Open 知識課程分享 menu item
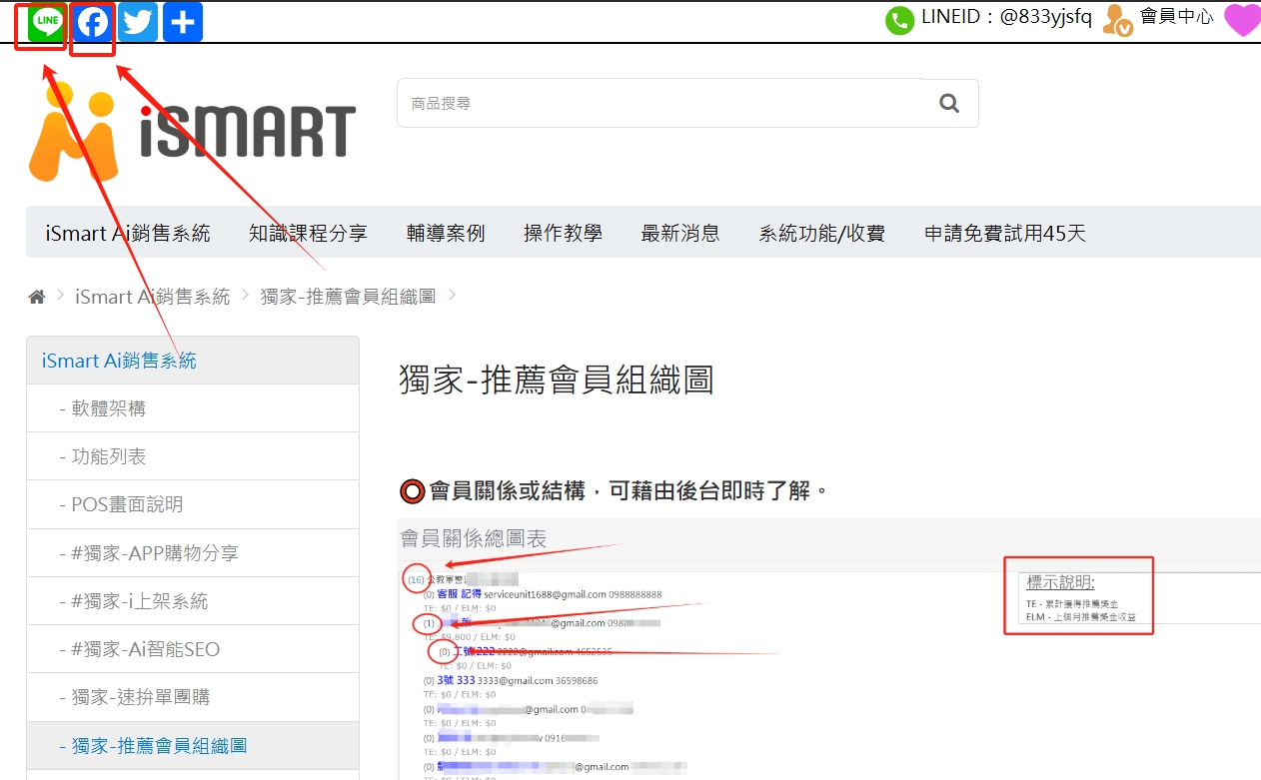Screen dimensions: 1261x780 pyautogui.click(x=308, y=234)
